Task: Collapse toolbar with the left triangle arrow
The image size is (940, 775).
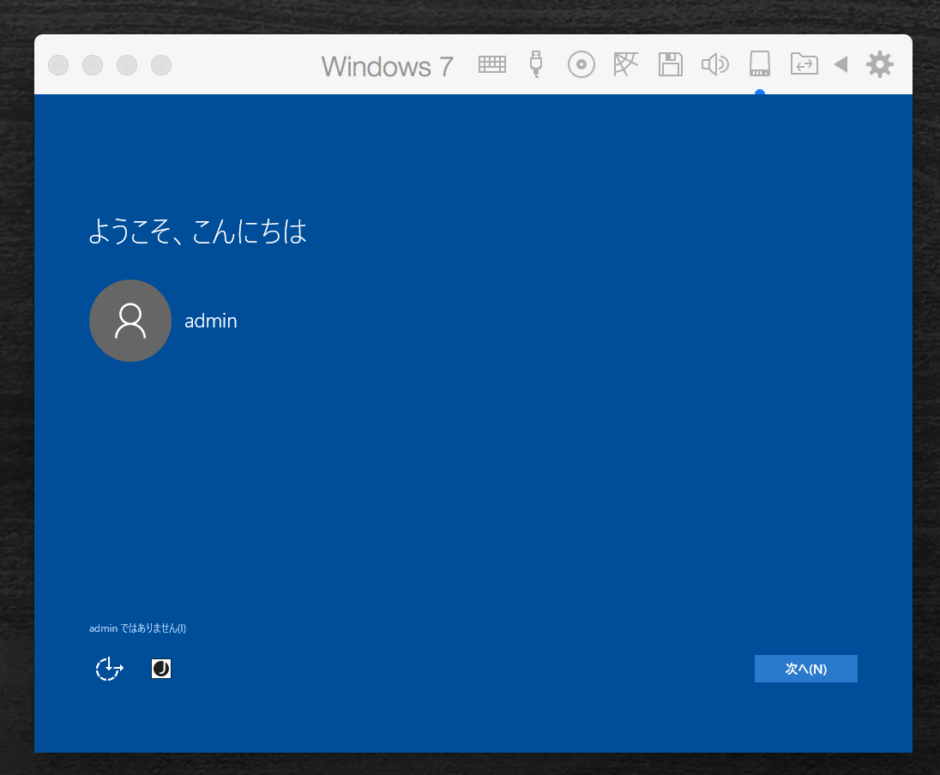Action: click(841, 65)
